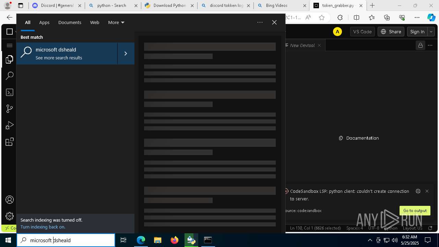Viewport: 439px width, 247px height.
Task: Open Edge profile avatar icon
Action: pos(8,5)
